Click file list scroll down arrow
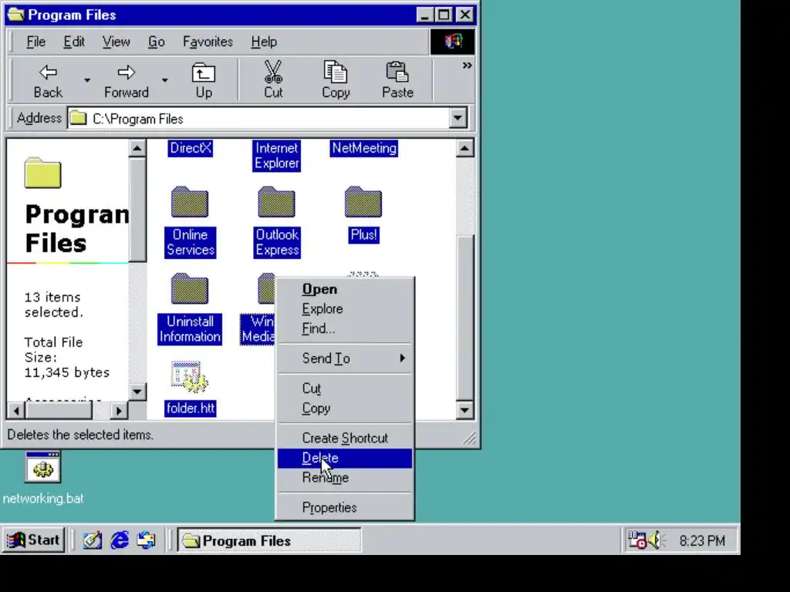The image size is (790, 592). pyautogui.click(x=464, y=410)
